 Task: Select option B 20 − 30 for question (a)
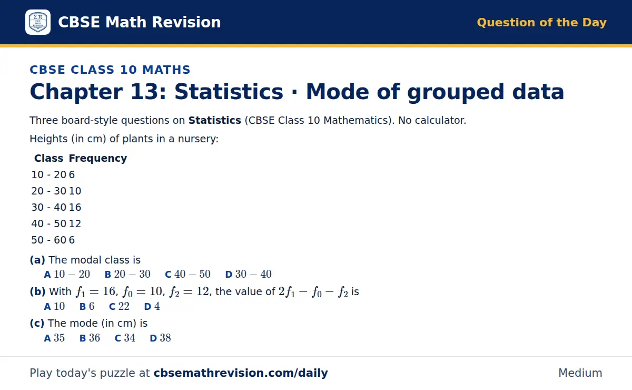click(127, 274)
